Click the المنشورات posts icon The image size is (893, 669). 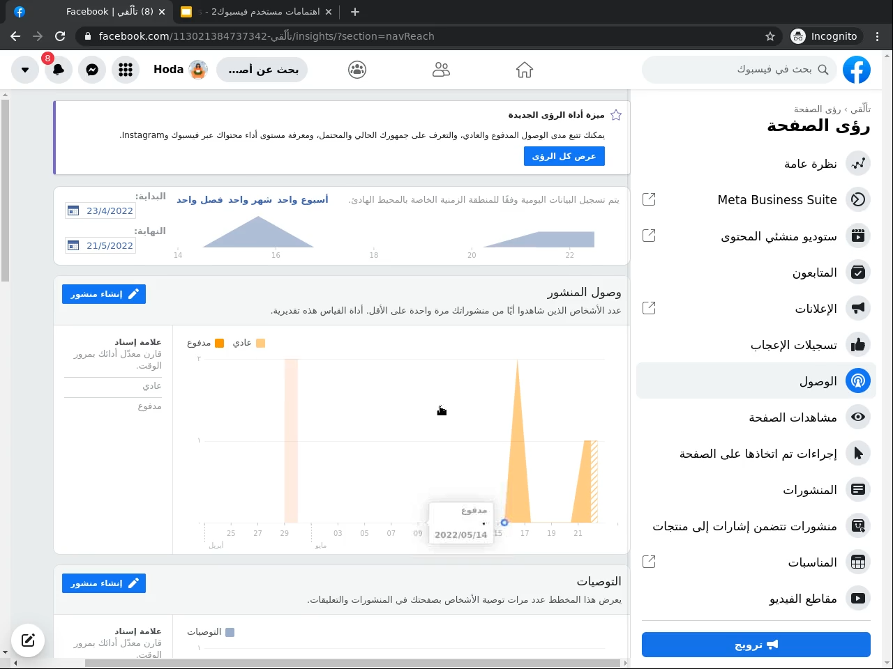coord(858,490)
